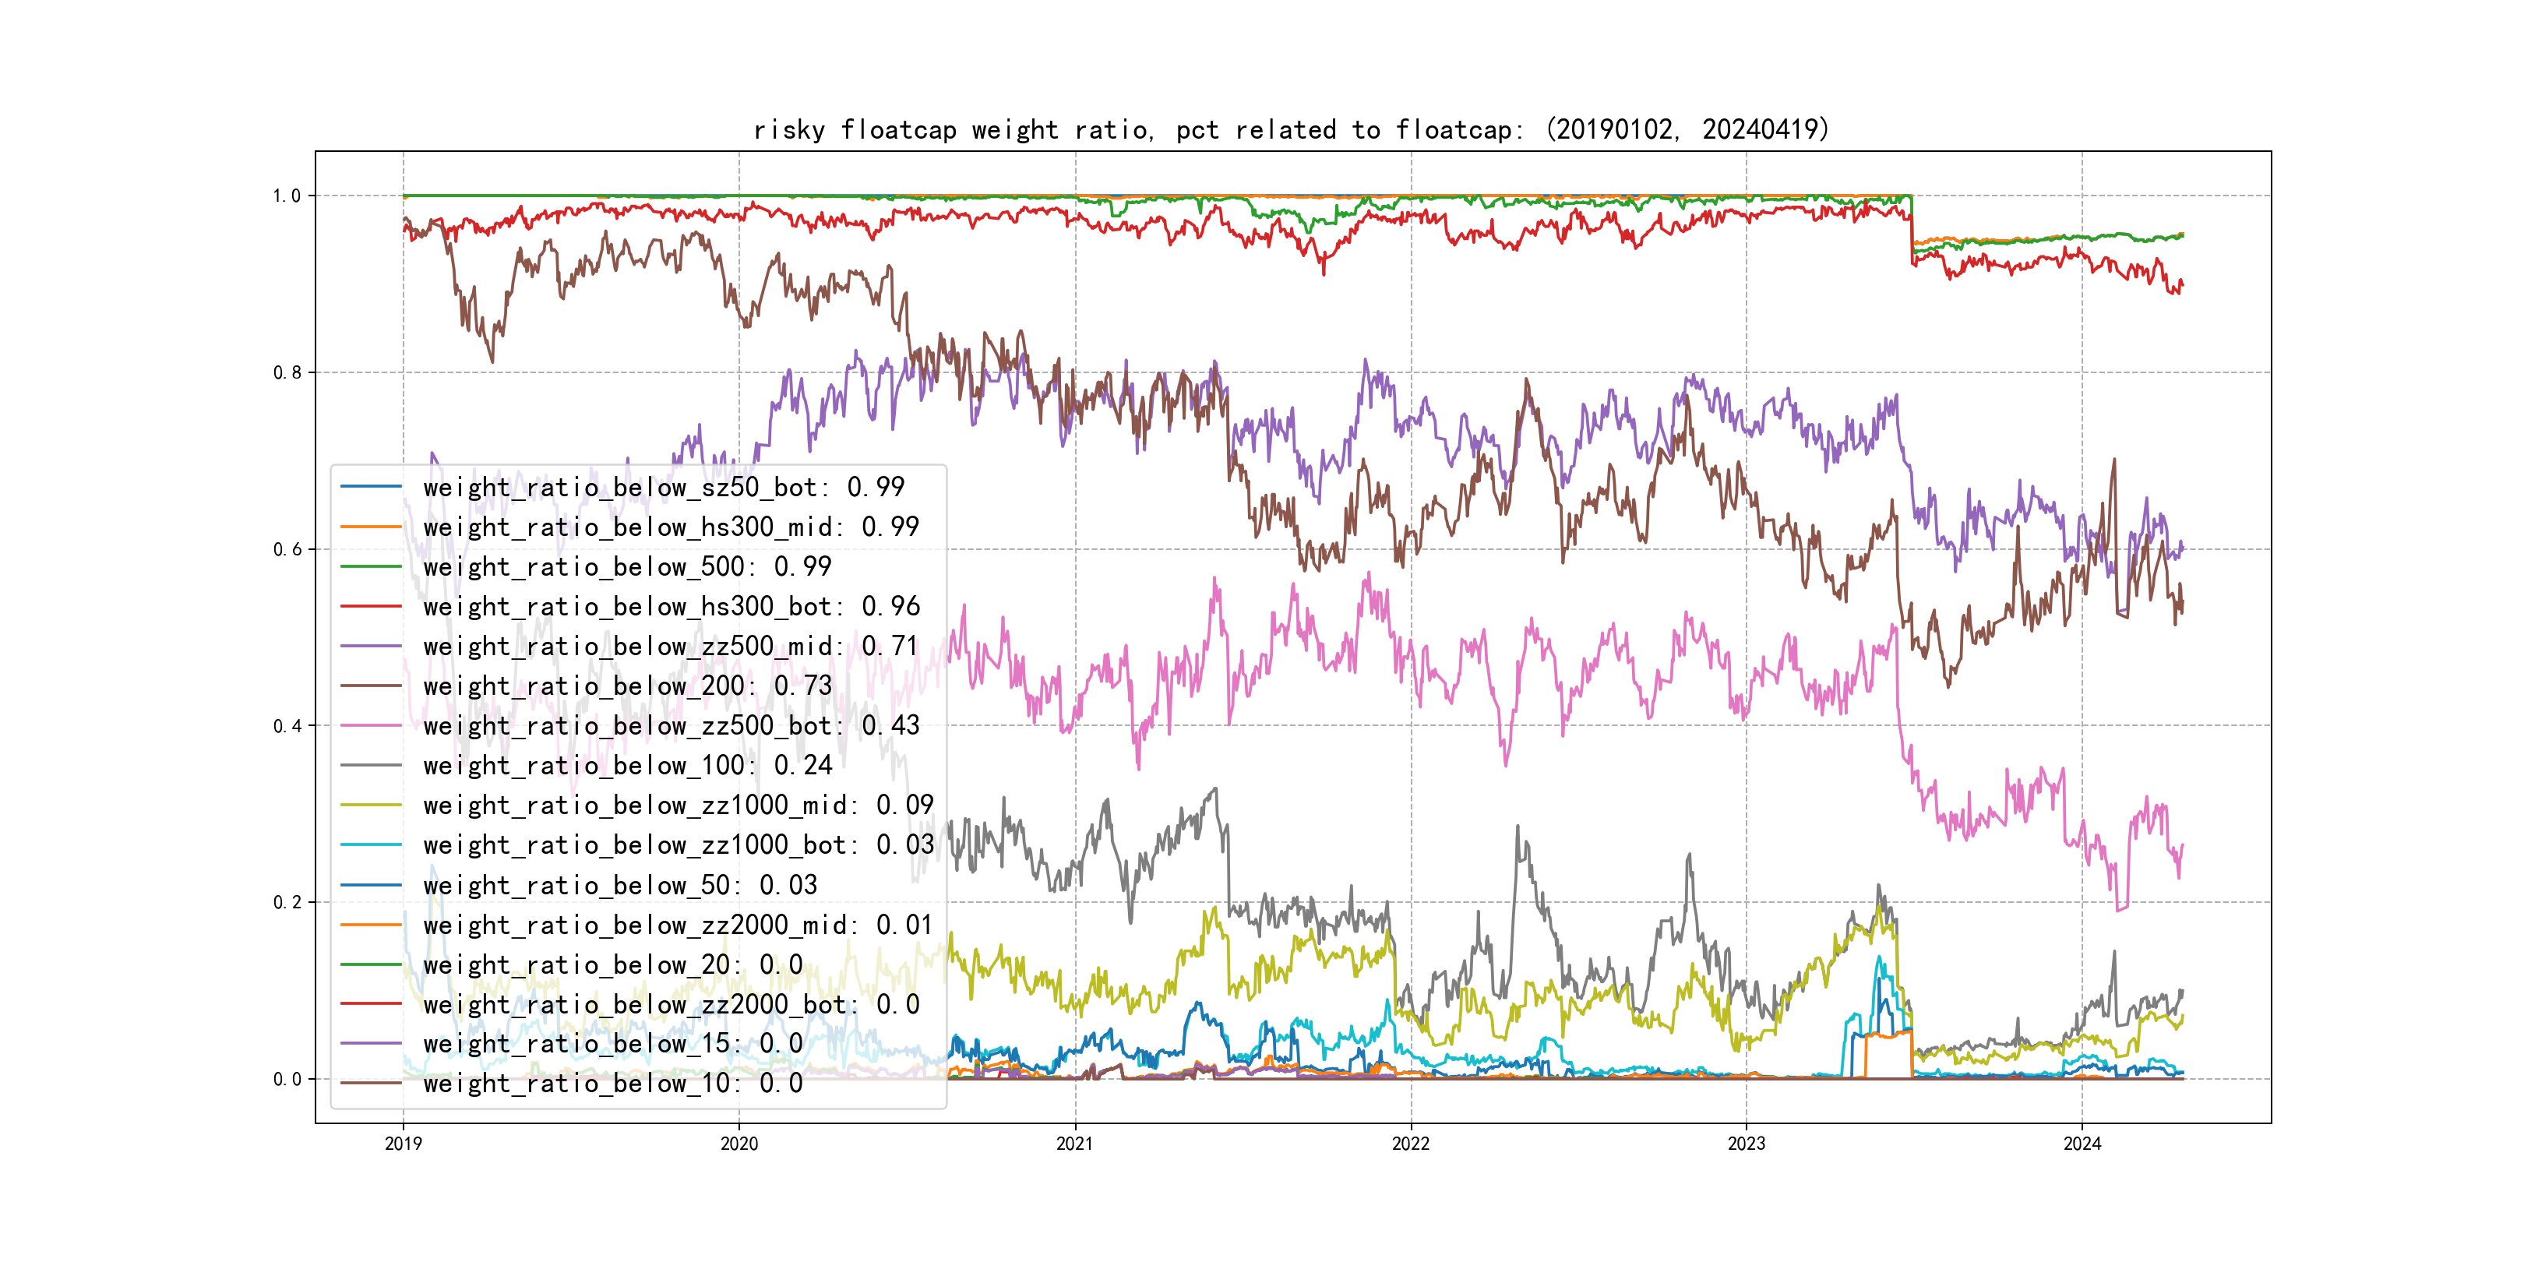Click the weight_ratio_below_10 legend label
This screenshot has width=2524, height=1262.
612,1084
